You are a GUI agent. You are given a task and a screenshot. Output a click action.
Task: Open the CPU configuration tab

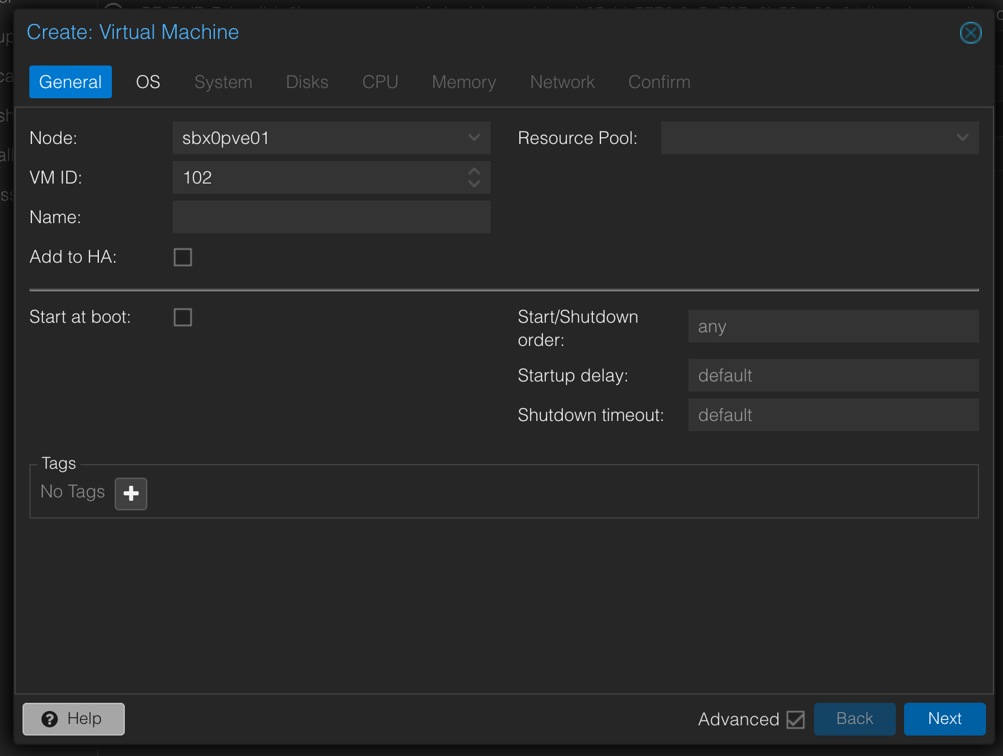point(379,82)
